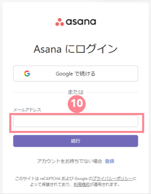Focus the メールアドレス input field
Image resolution: width=151 pixels, height=194 pixels.
click(76, 121)
